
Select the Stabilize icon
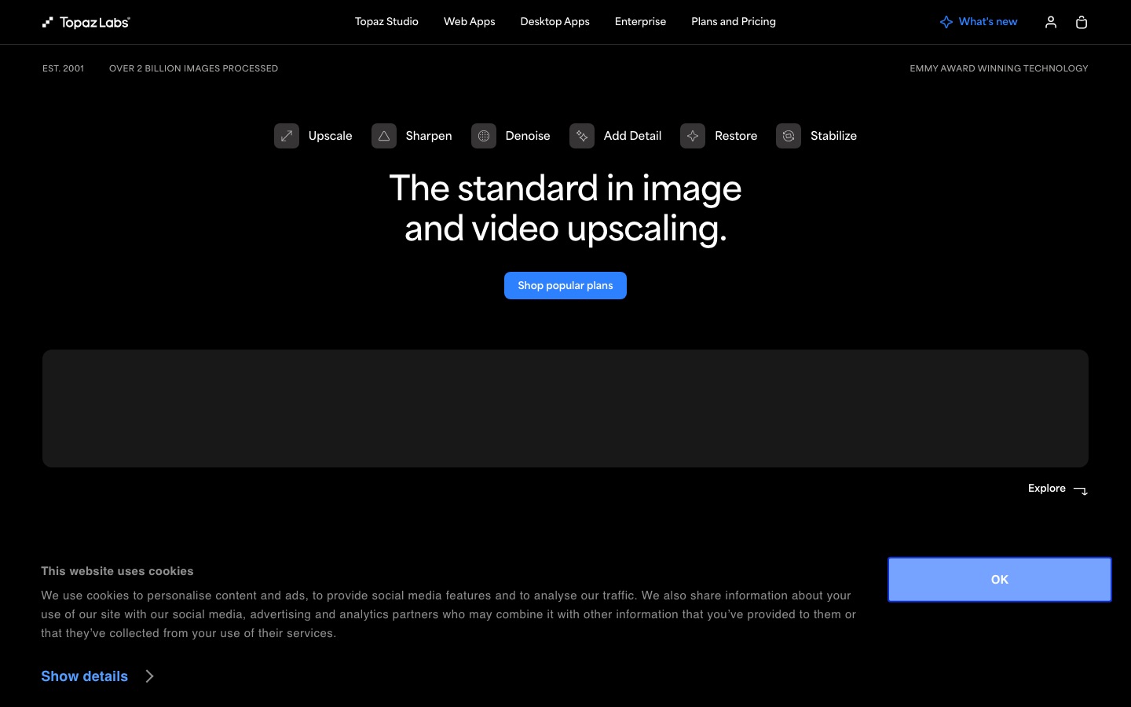(789, 136)
